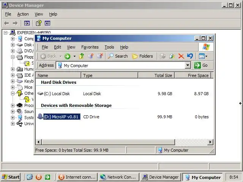Click the Undo toolbar icon
Viewport: 243px width, 182px height.
[x=190, y=56]
